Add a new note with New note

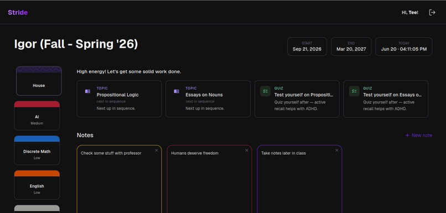click(x=419, y=136)
